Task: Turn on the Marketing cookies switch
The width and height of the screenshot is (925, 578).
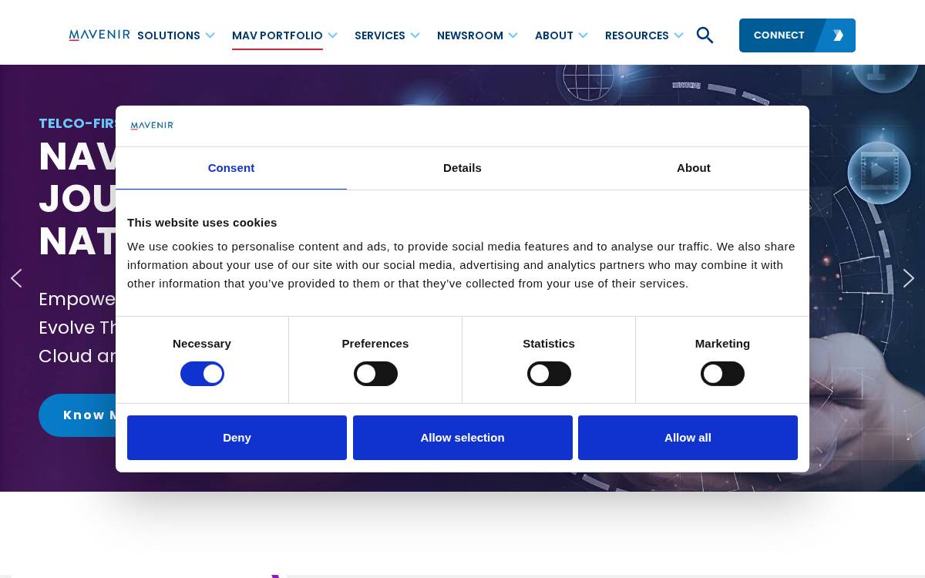Action: click(722, 374)
